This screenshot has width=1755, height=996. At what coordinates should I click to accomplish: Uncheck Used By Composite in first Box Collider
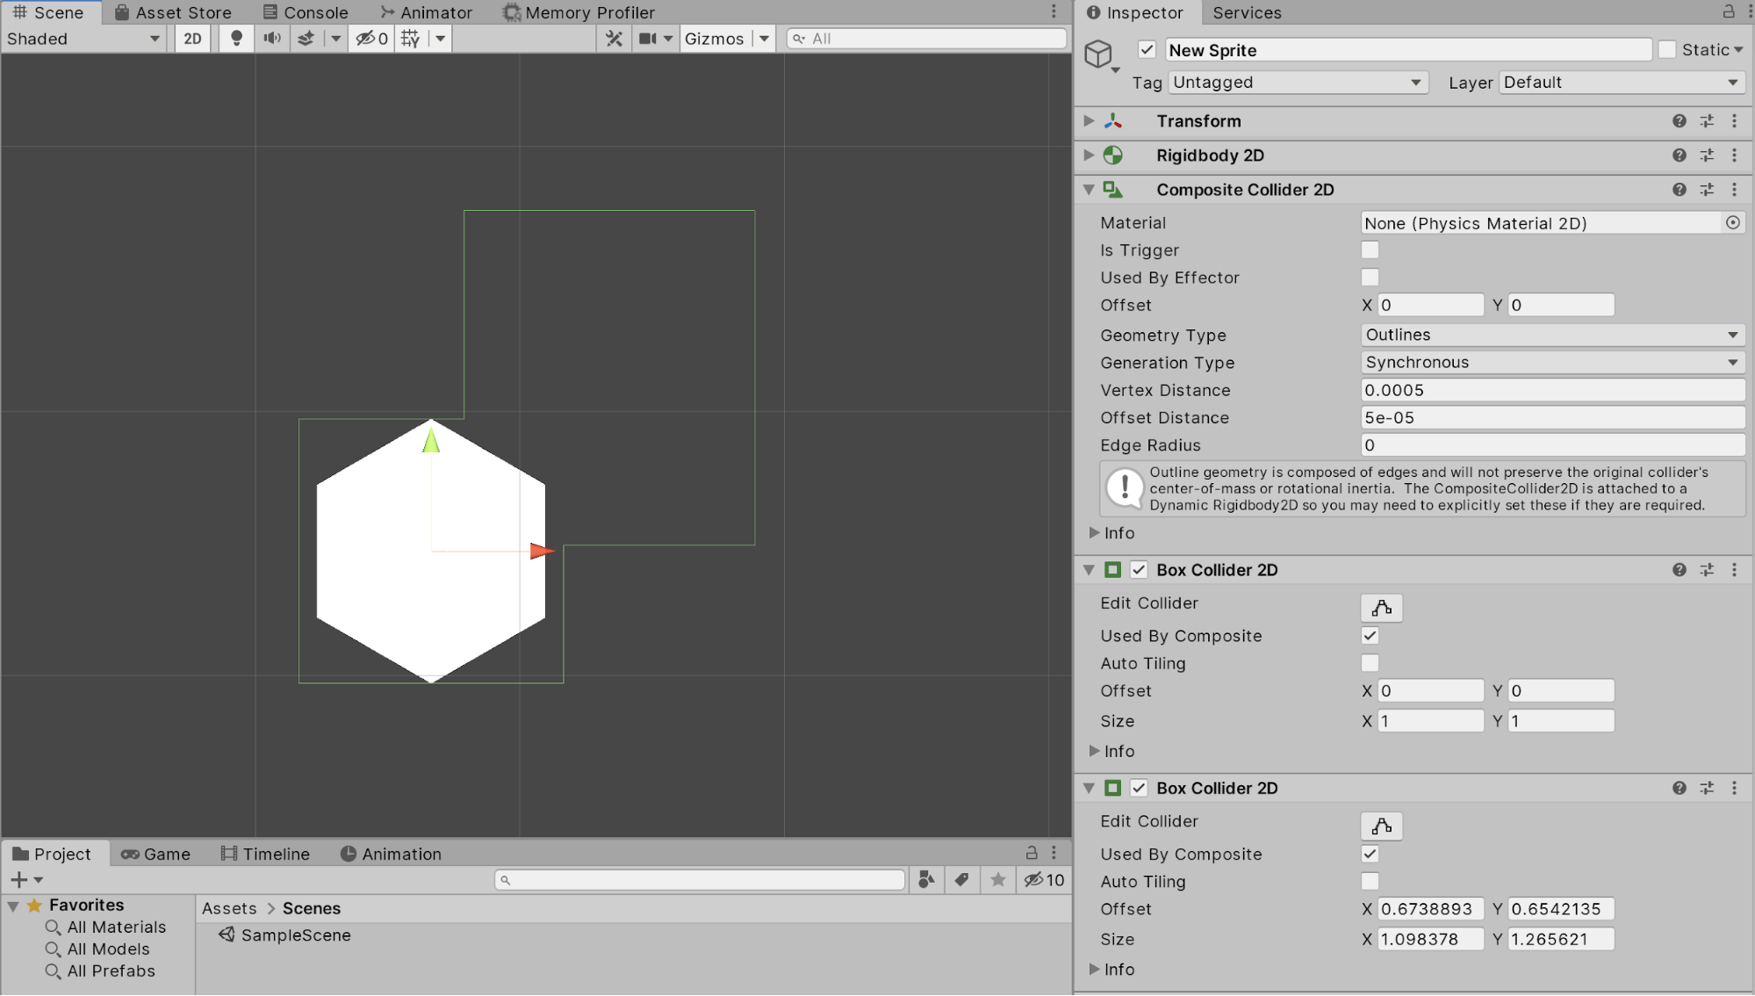coord(1370,636)
